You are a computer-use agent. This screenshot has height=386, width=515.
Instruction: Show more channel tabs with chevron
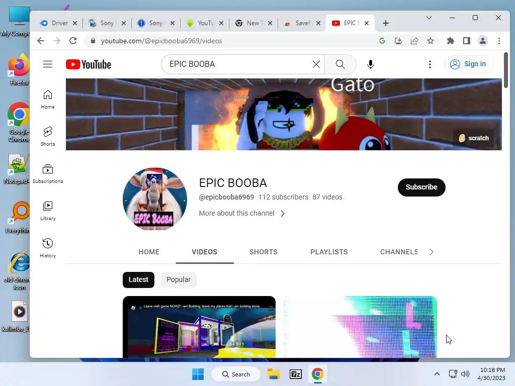[x=431, y=252]
